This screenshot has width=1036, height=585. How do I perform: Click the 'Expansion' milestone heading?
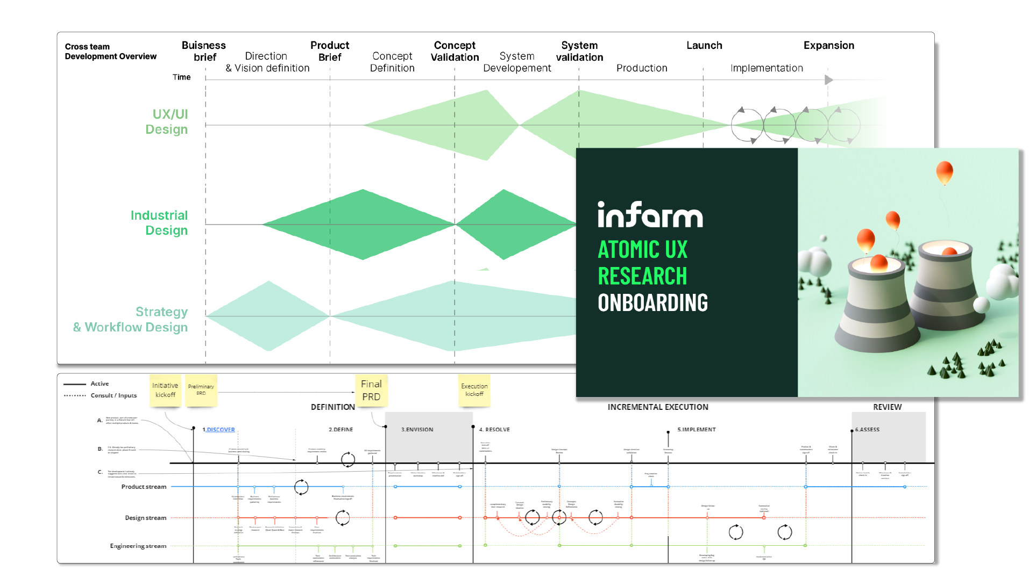tap(829, 46)
